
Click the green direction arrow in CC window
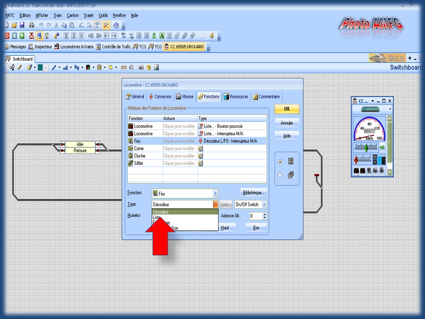(382, 147)
